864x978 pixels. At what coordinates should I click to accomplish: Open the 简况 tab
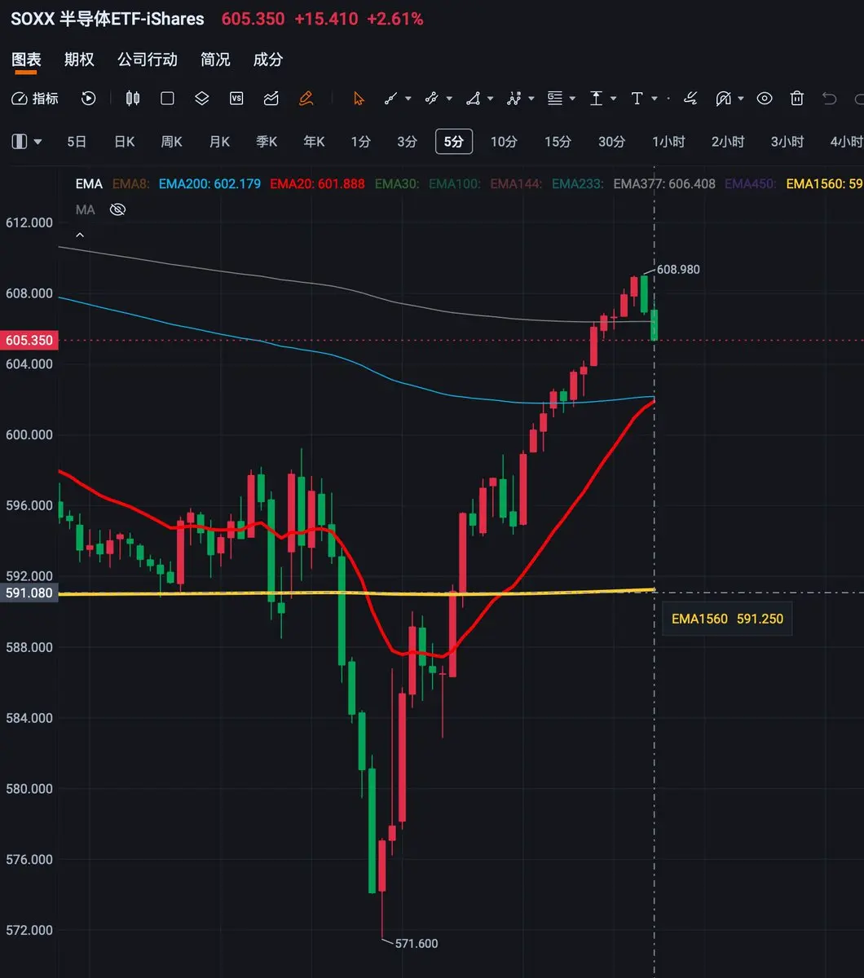pyautogui.click(x=215, y=59)
